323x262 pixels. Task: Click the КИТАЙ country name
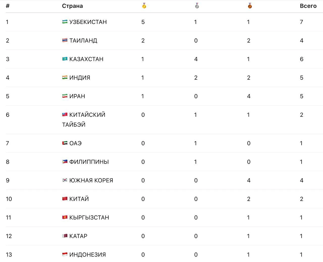point(79,199)
